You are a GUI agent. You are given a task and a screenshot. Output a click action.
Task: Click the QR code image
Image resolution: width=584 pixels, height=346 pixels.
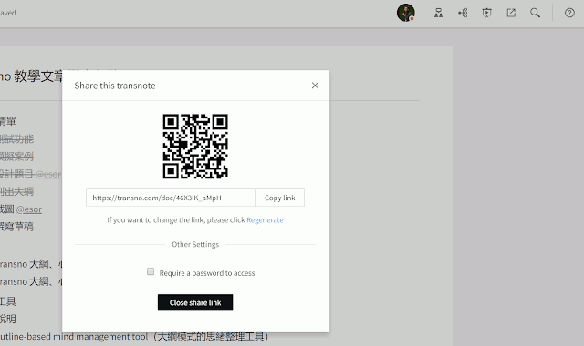click(x=195, y=146)
